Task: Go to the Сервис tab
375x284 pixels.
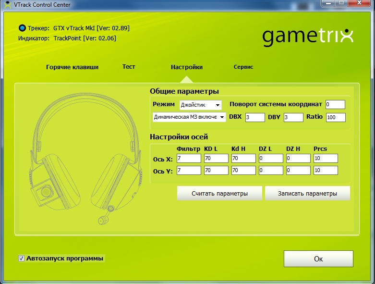Action: (x=243, y=67)
